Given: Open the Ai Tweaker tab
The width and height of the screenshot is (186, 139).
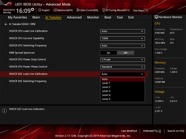Looking at the screenshot, I should point(53,18).
